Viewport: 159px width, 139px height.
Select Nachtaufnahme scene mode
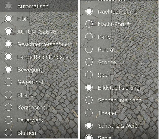pos(120,11)
